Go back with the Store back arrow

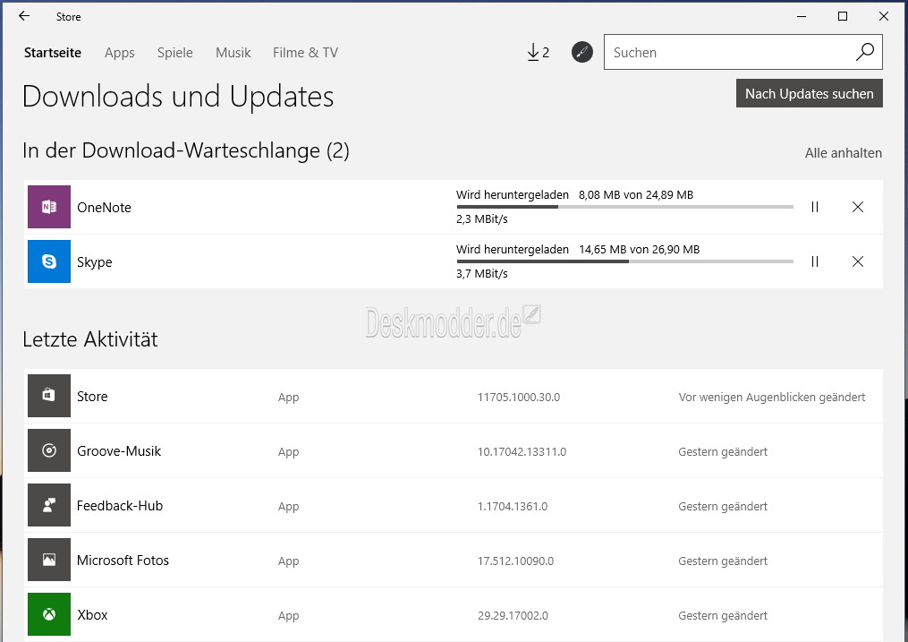point(24,16)
